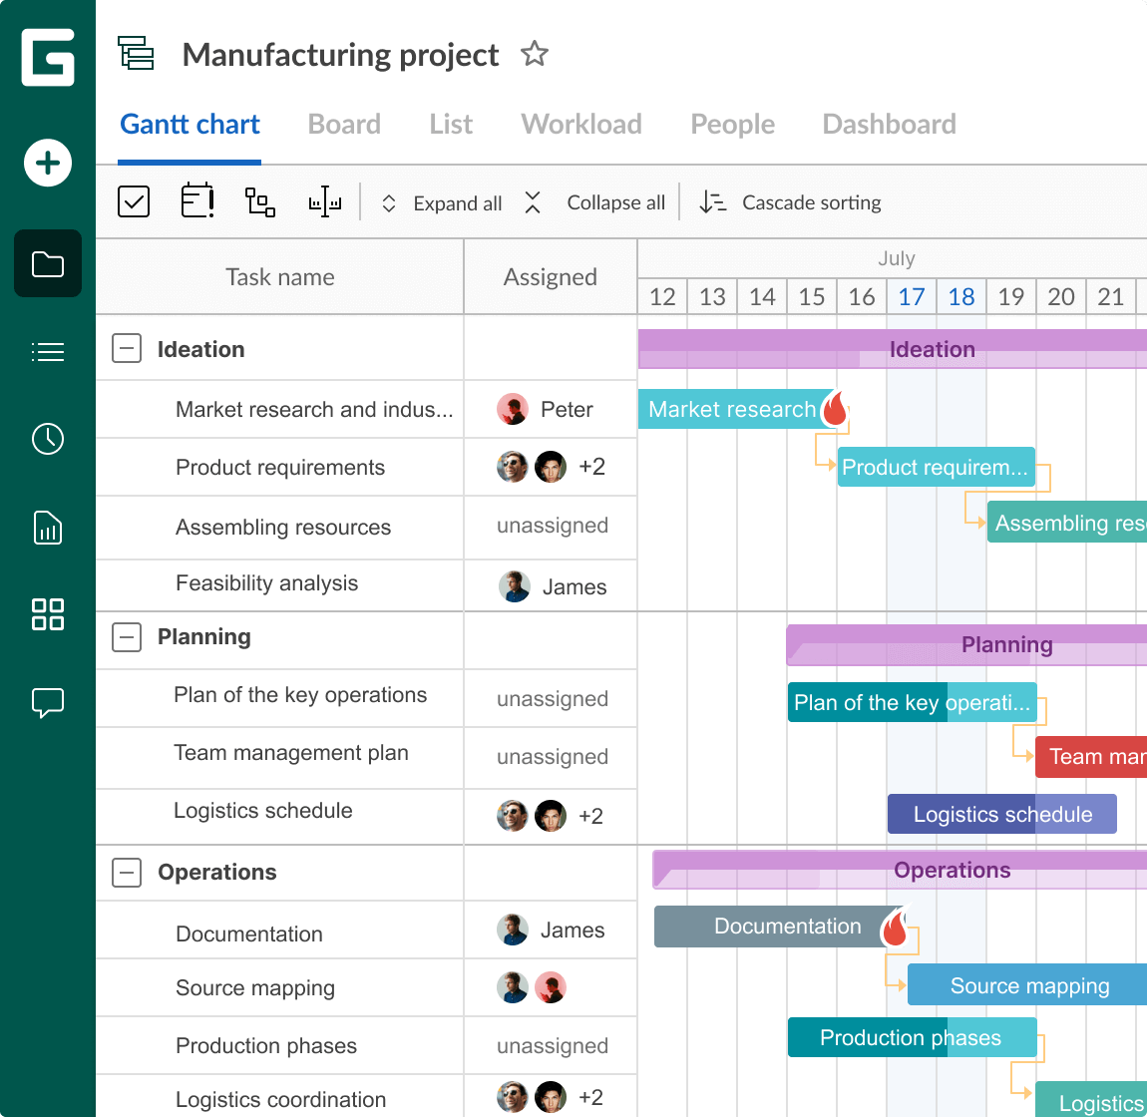Toggle the critical path icon in toolbar
The image size is (1147, 1117).
click(323, 200)
